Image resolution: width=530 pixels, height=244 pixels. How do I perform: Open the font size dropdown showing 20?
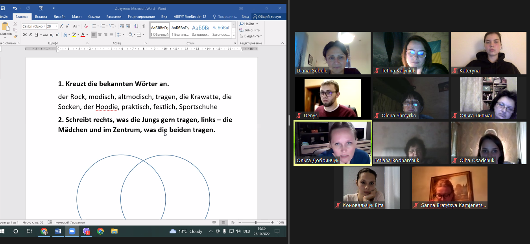coord(56,26)
